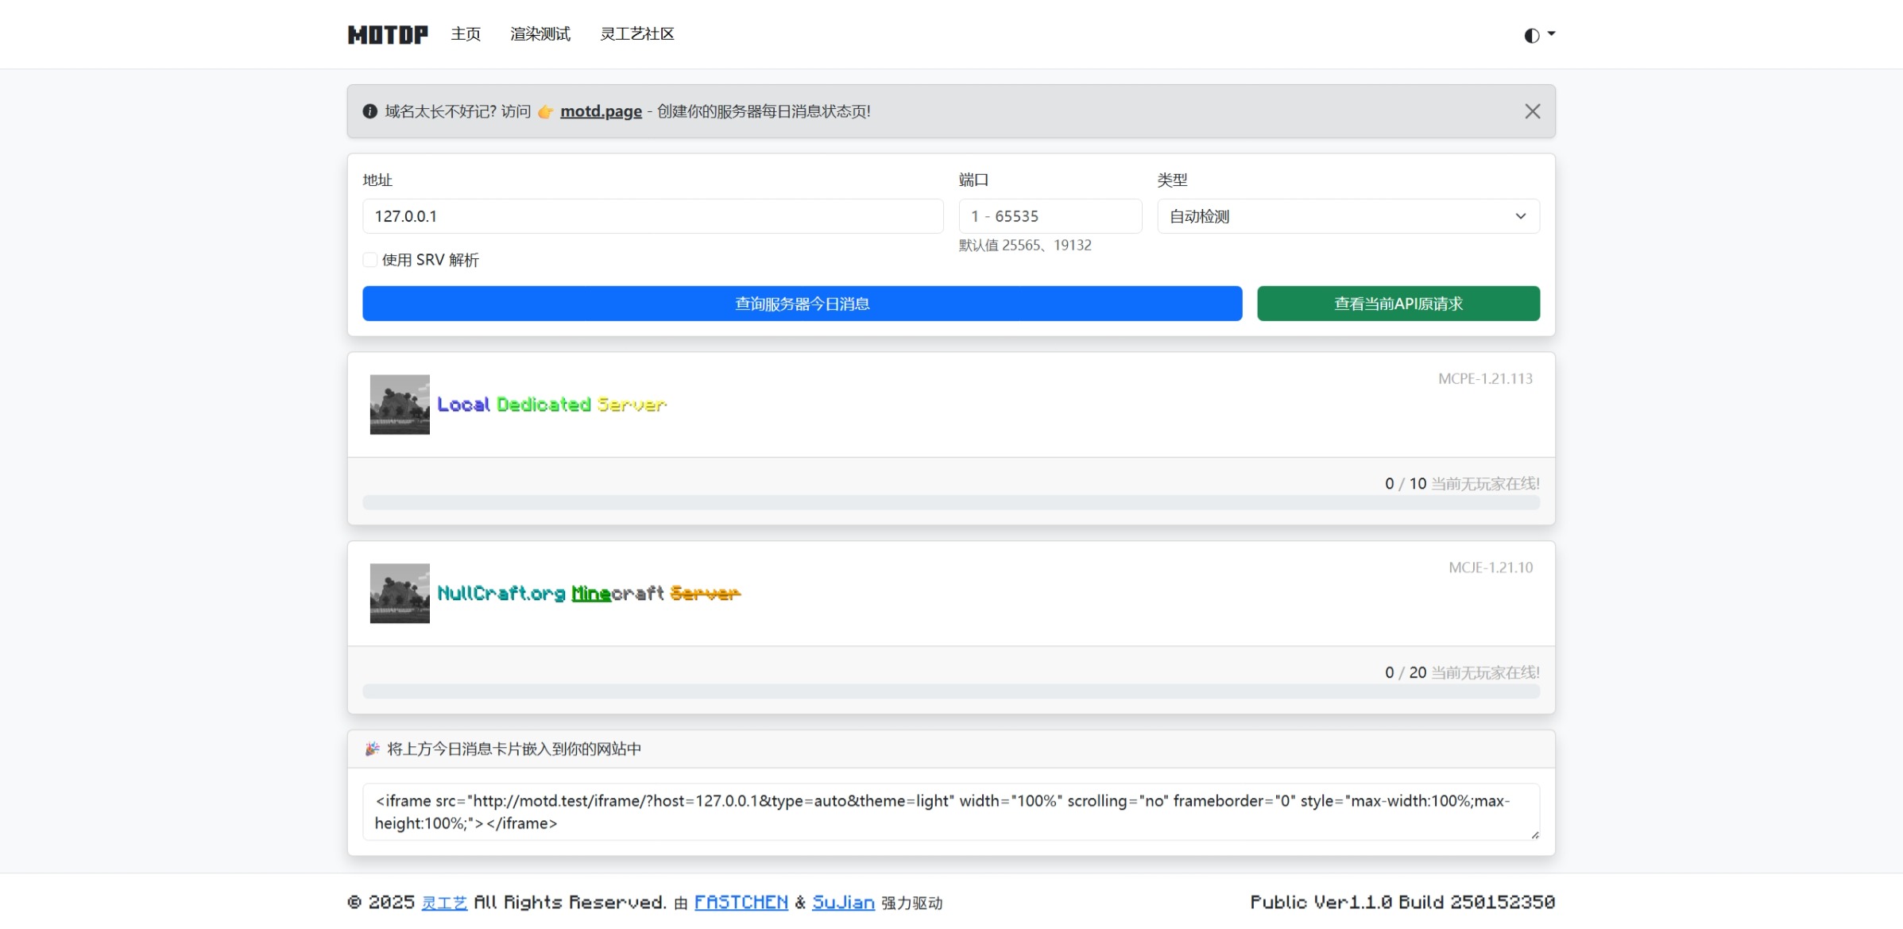This screenshot has width=1903, height=929.
Task: Enable the SRV resolution checkbox
Action: pyautogui.click(x=370, y=260)
